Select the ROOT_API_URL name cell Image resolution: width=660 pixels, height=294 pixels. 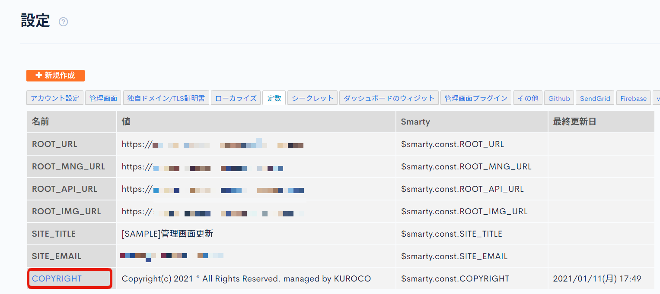pyautogui.click(x=72, y=189)
